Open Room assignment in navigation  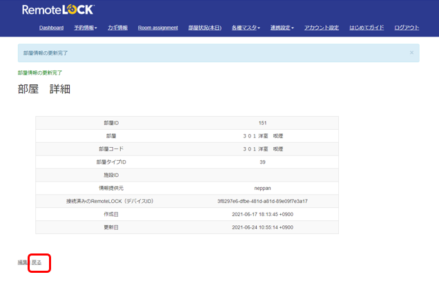point(158,28)
